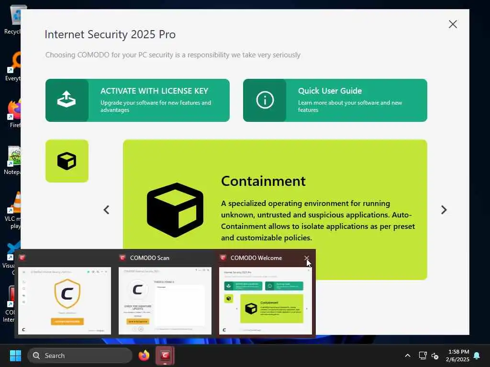Select the COMODO Scan preview thumbnail
The image size is (490, 367).
tap(165, 301)
